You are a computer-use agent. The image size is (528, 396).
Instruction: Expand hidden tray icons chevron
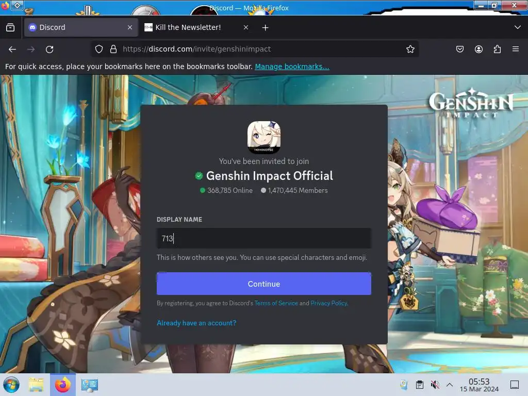click(x=450, y=385)
